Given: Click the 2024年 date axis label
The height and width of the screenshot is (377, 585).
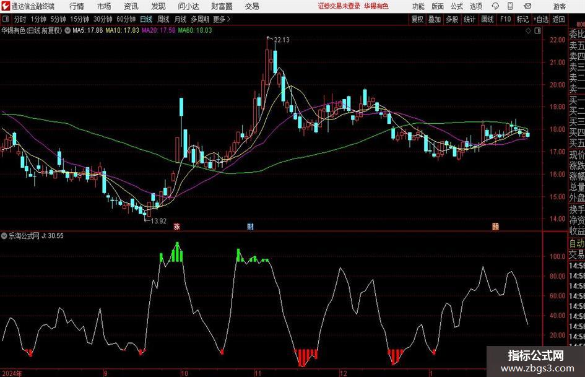Looking at the screenshot, I should (12, 373).
